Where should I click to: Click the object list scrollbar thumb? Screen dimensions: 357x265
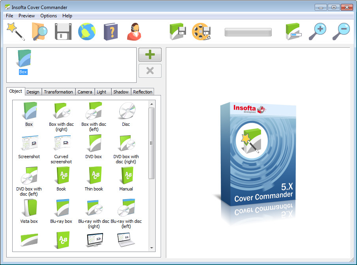coord(151,143)
